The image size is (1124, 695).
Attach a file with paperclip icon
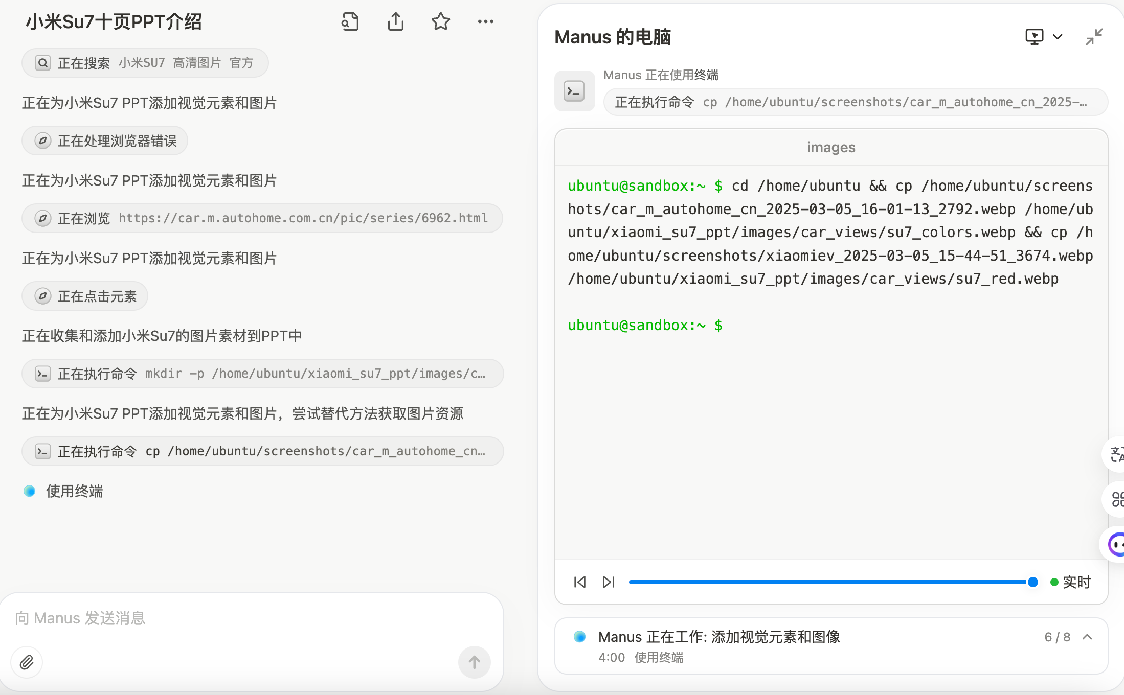point(27,662)
